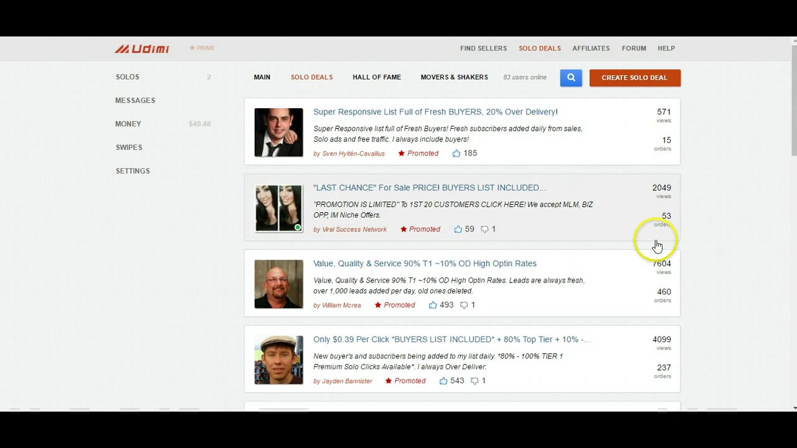
Task: Click Promoted star on William Mcrea deal
Action: pyautogui.click(x=378, y=305)
